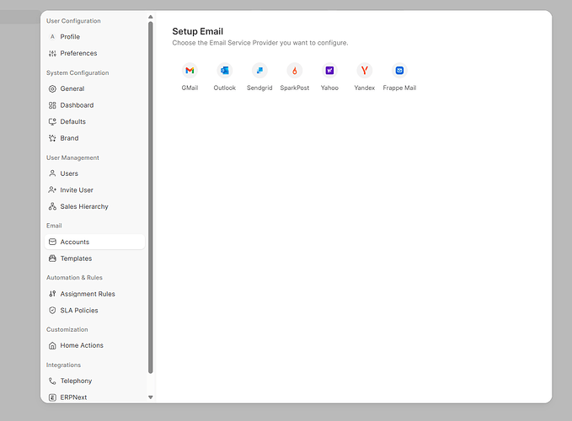Click the ERPNext icon in sidebar
Image resolution: width=572 pixels, height=421 pixels.
pos(52,397)
